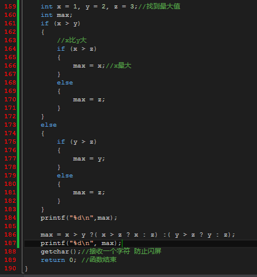Viewport: 257px width, 277px height.
Task: Click the condition 'if (x > z)'
Action: point(77,49)
